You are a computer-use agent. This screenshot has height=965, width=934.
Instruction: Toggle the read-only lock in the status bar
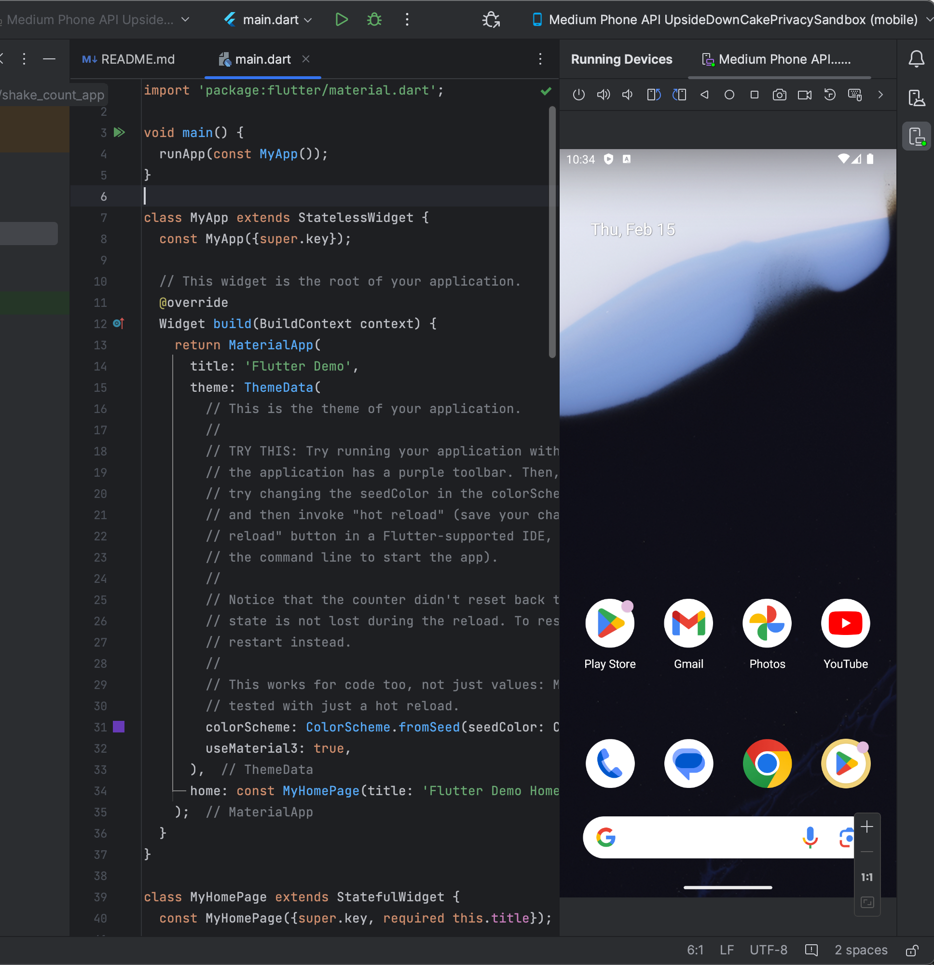tap(912, 950)
